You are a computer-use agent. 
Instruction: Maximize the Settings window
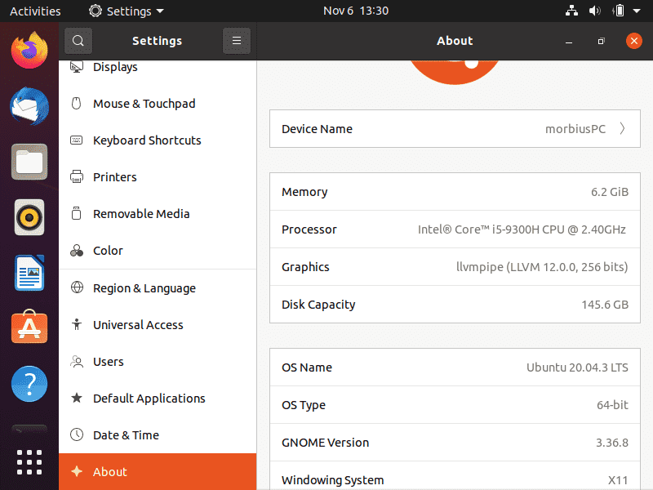pyautogui.click(x=601, y=42)
